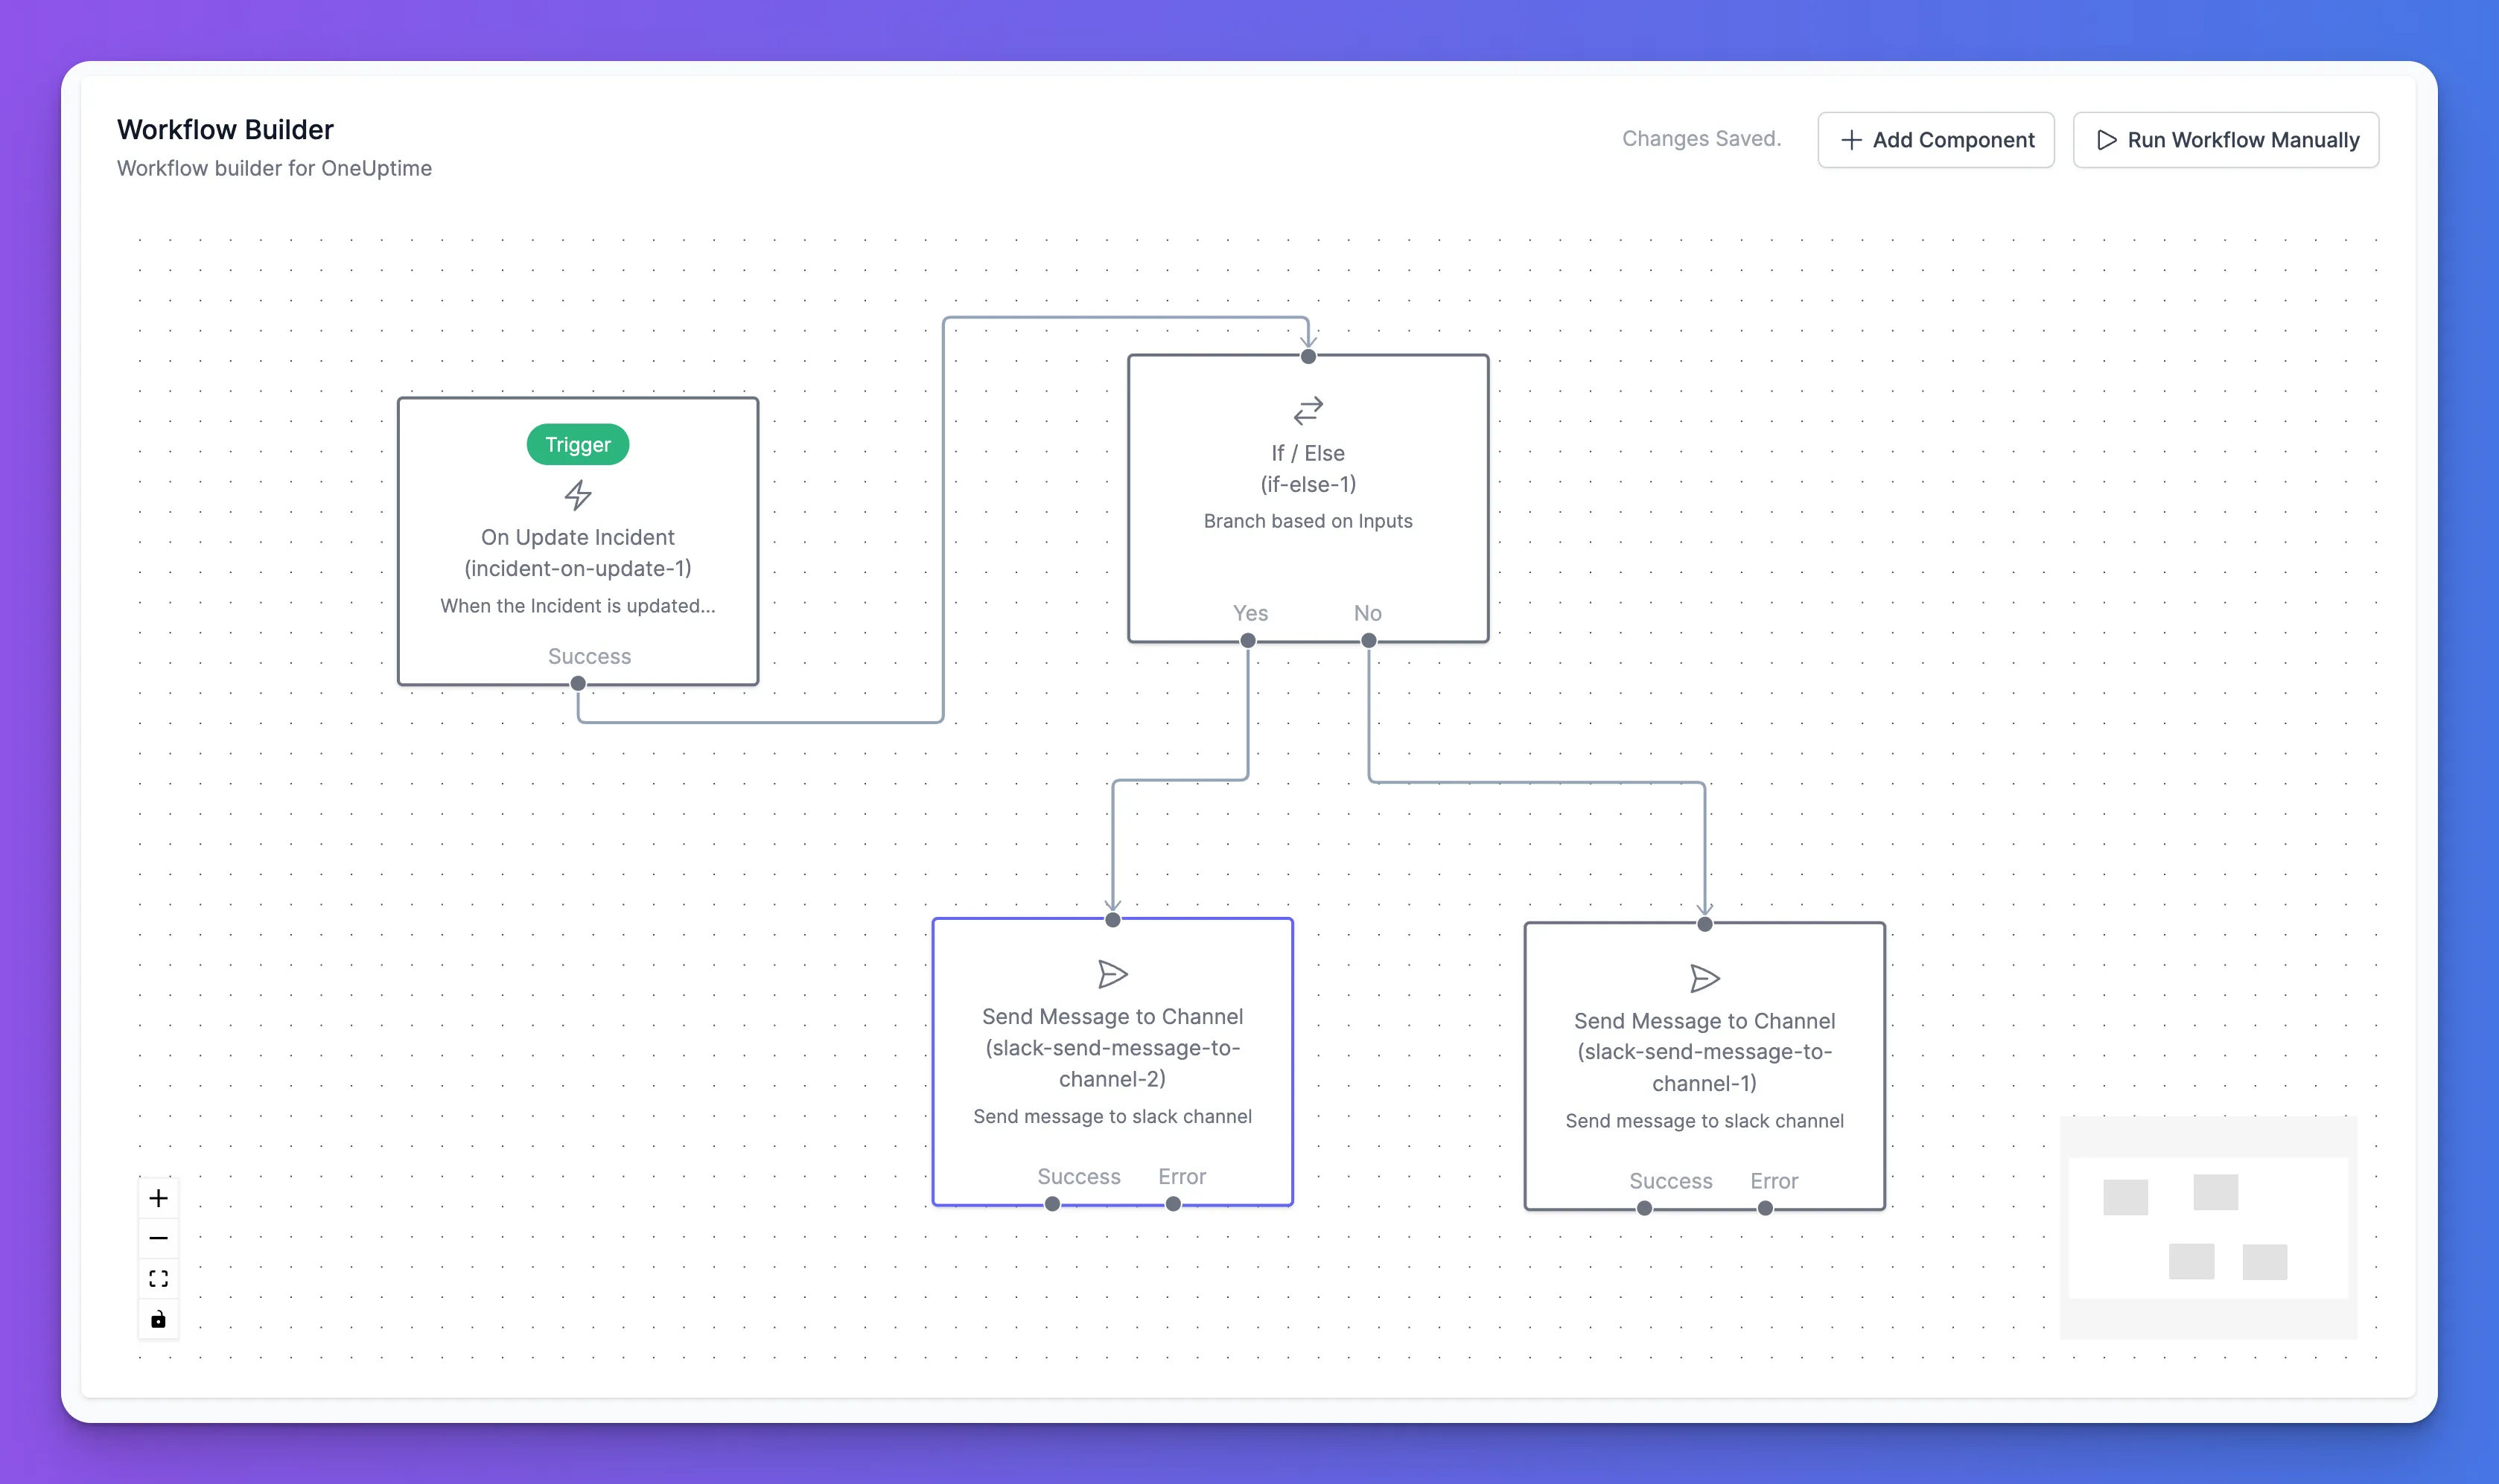Select the No output port of If / Else

pyautogui.click(x=1369, y=641)
